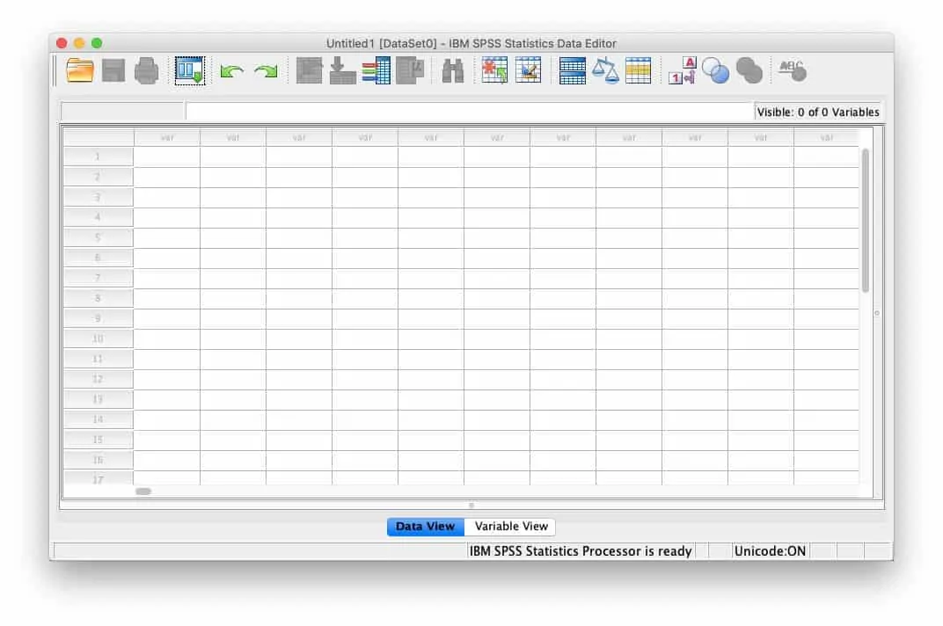The image size is (943, 626).
Task: Insert cases using the toolbar icon
Action: tap(494, 70)
